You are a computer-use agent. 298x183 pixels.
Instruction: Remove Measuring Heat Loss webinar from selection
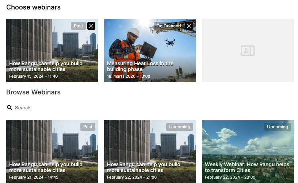click(189, 26)
